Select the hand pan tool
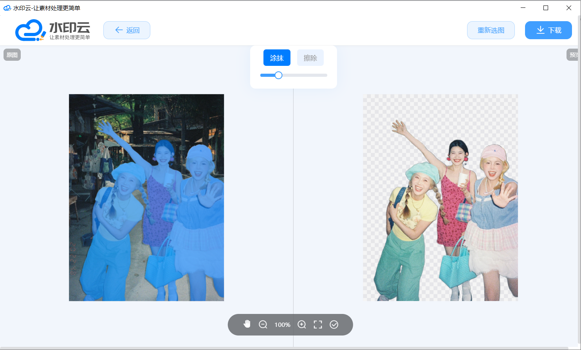This screenshot has width=581, height=350. (247, 324)
